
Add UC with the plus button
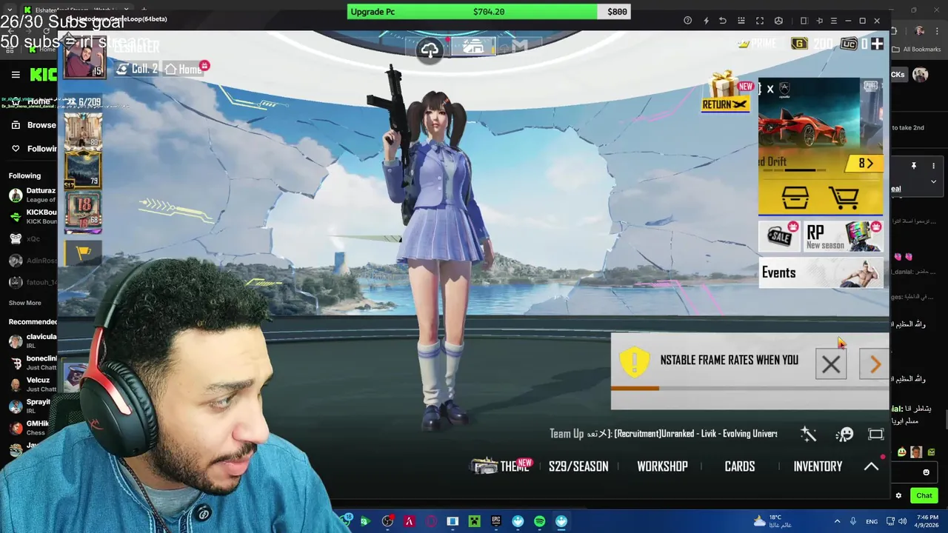pos(877,44)
